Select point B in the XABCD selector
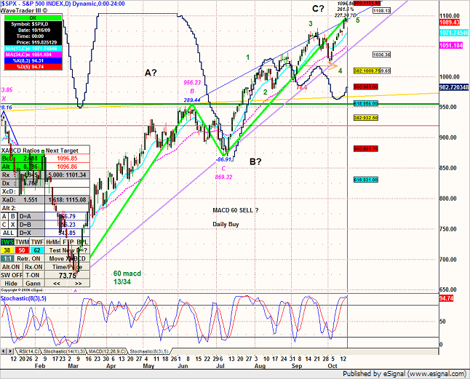 (x=13, y=216)
